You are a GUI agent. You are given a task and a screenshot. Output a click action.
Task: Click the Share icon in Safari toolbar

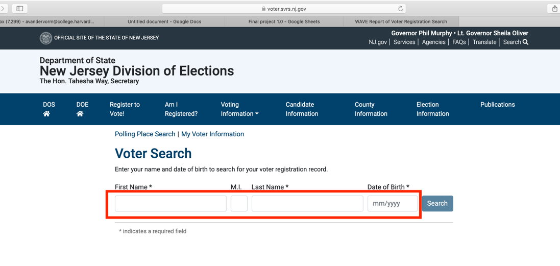(x=554, y=9)
